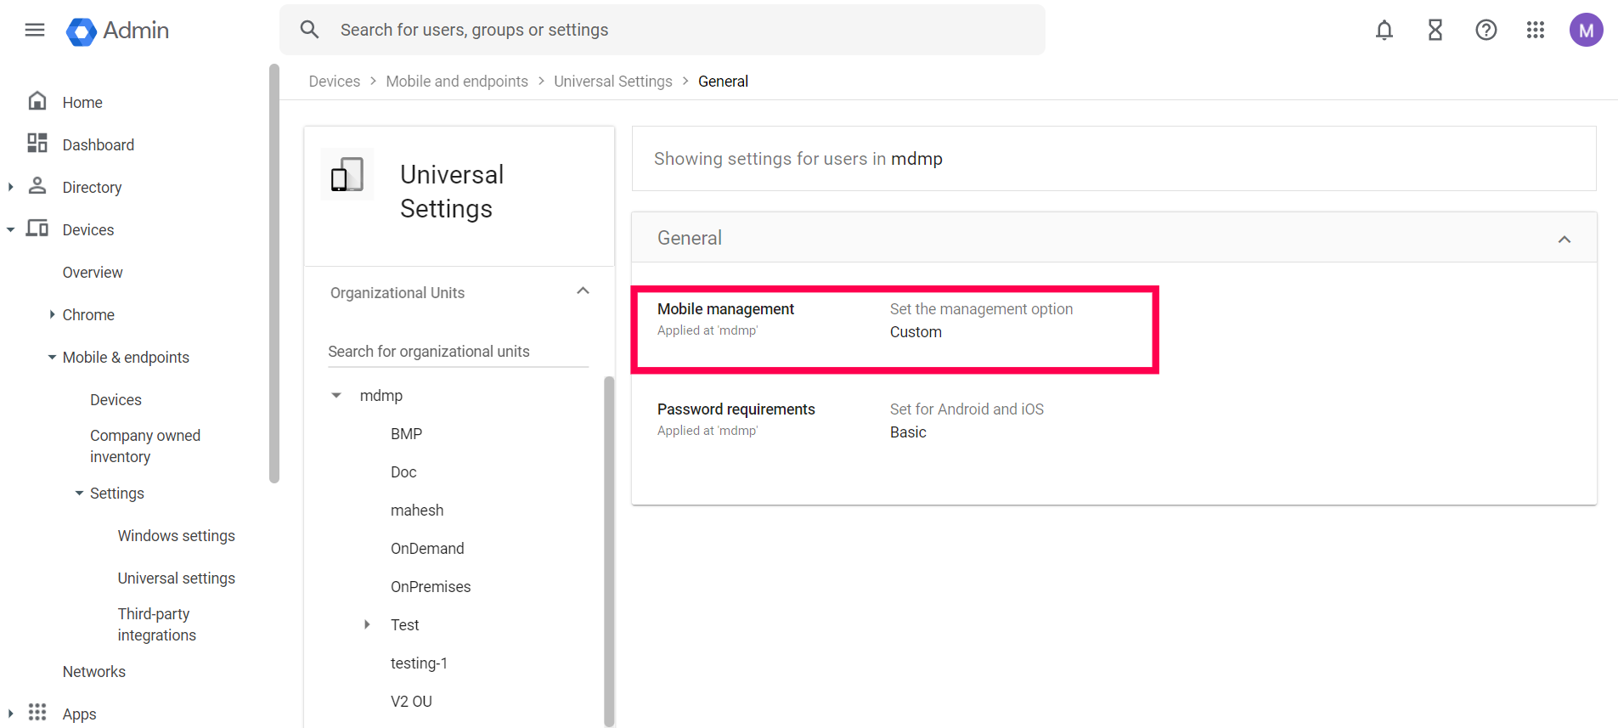Expand the Test organizational unit
The image size is (1618, 728).
[x=367, y=625]
